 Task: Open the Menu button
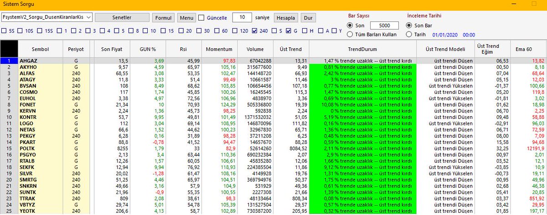186,17
